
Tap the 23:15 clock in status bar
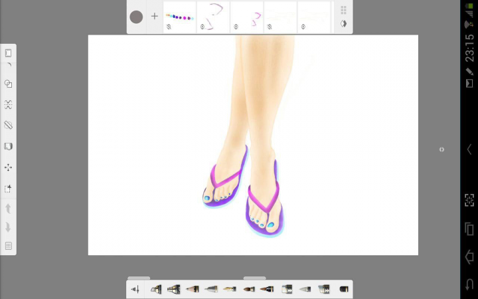pos(469,48)
